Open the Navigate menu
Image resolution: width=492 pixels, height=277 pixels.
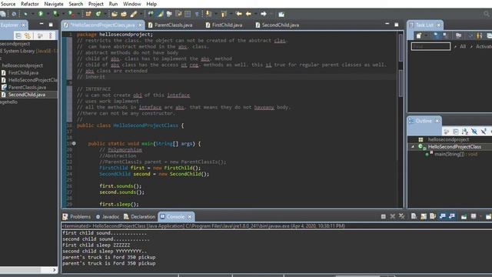[x=53, y=4]
